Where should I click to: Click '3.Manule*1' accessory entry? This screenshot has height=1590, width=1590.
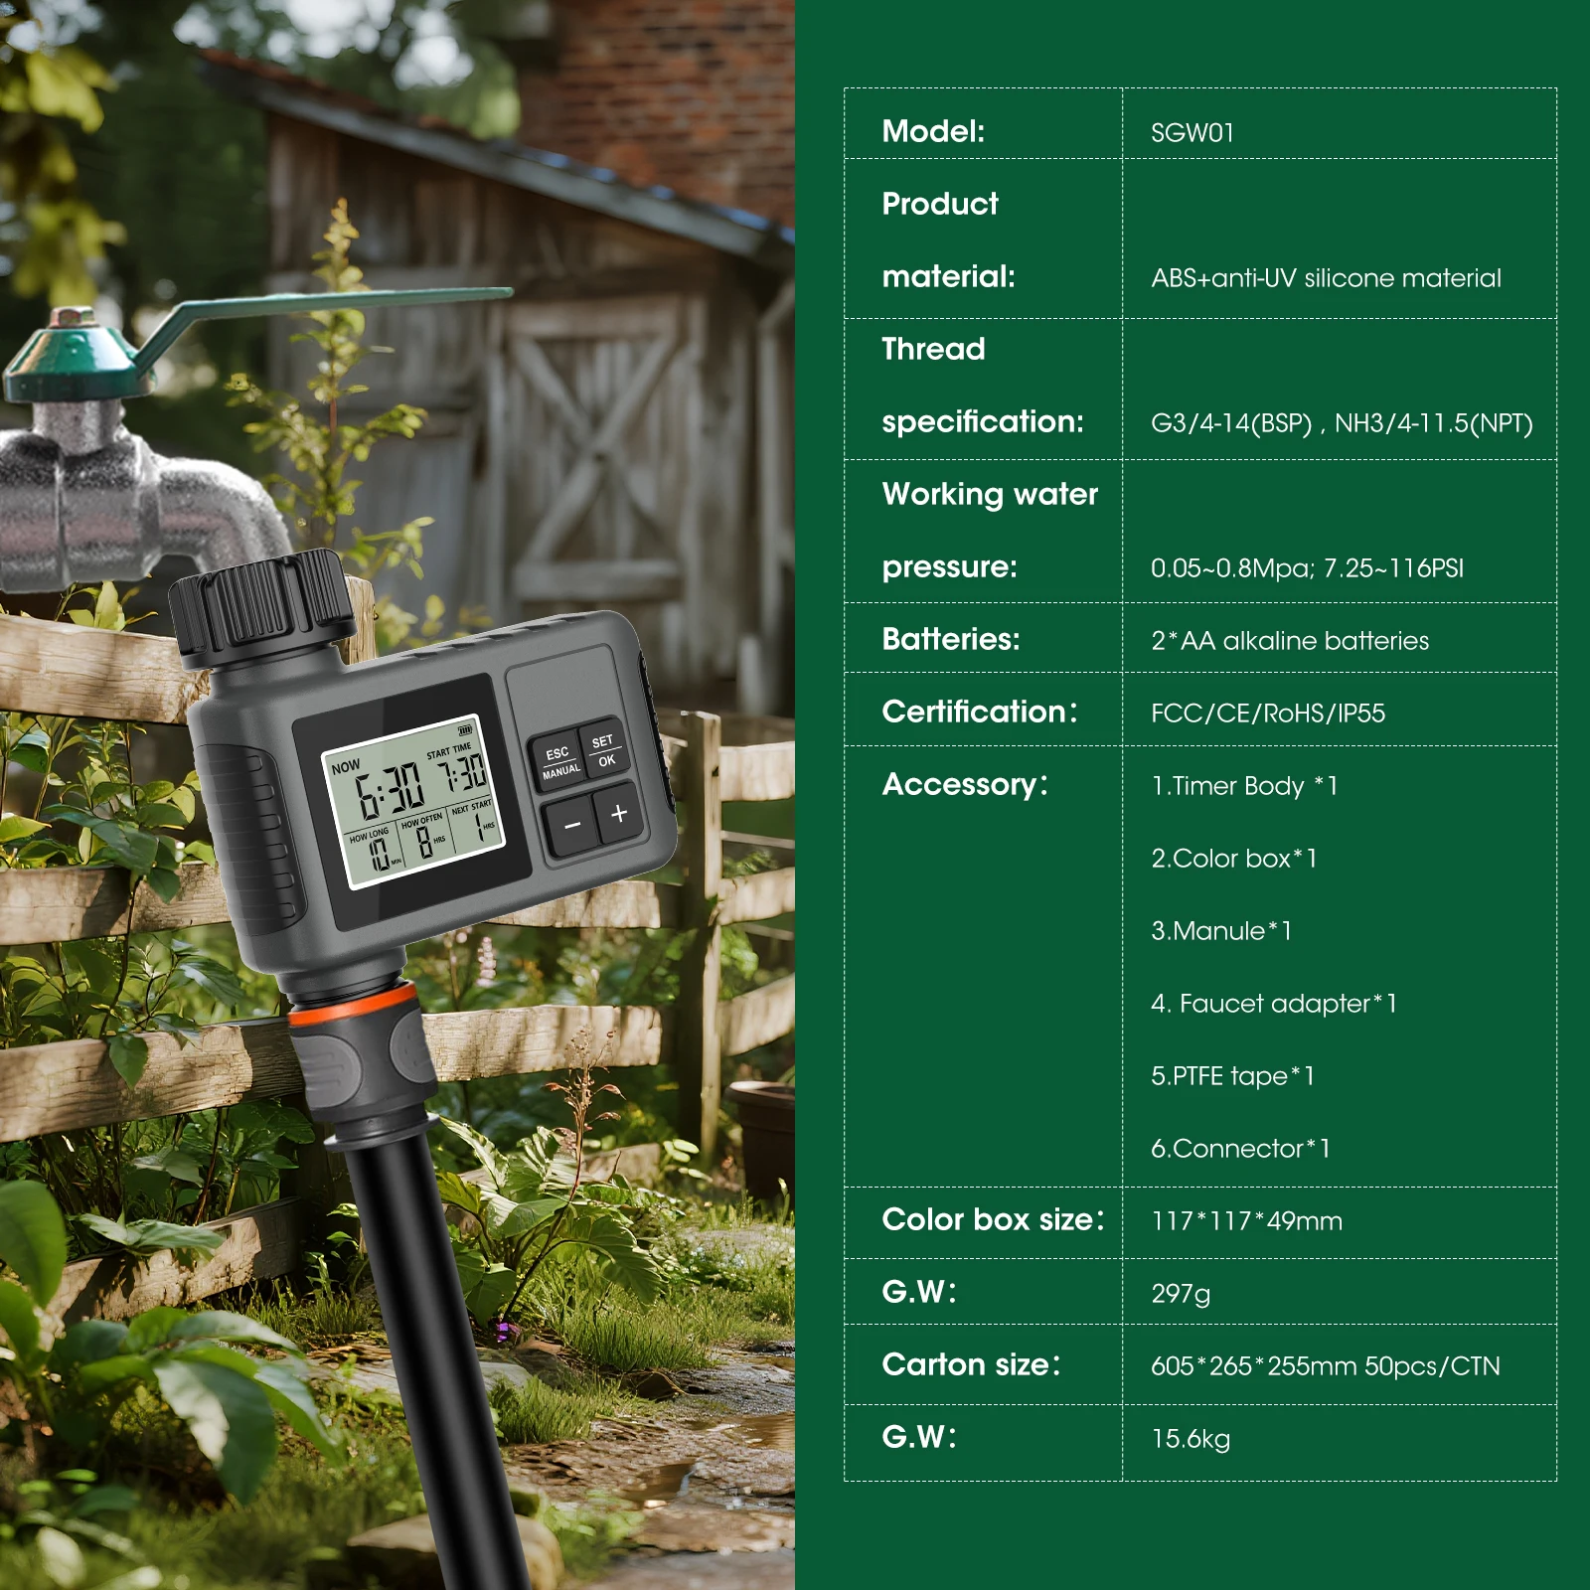click(x=1221, y=931)
